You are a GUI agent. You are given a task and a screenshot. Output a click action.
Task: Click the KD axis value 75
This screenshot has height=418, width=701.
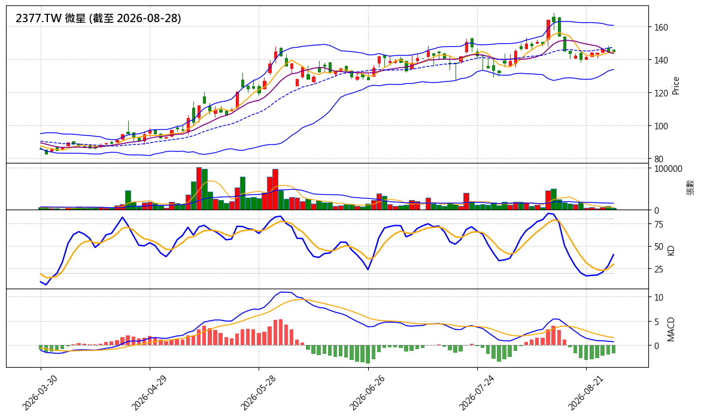[658, 225]
